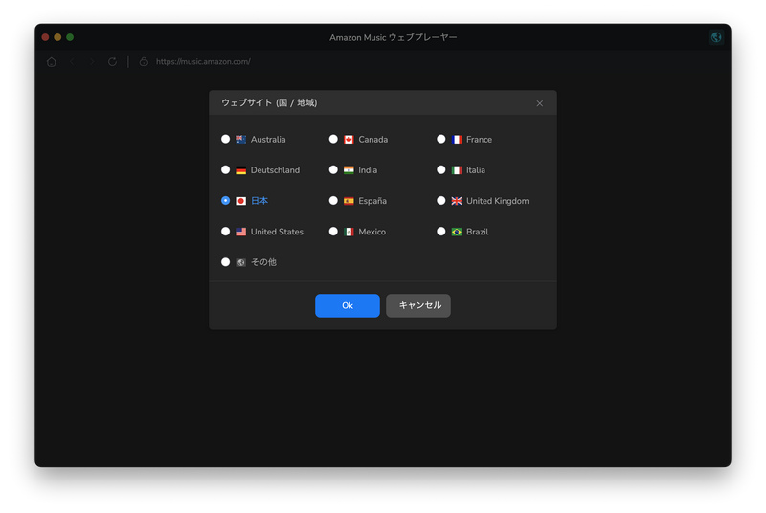
Task: Click the blue 日本 label
Action: [x=259, y=201]
